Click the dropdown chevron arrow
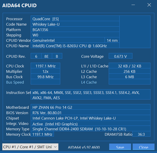 coord(55,147)
